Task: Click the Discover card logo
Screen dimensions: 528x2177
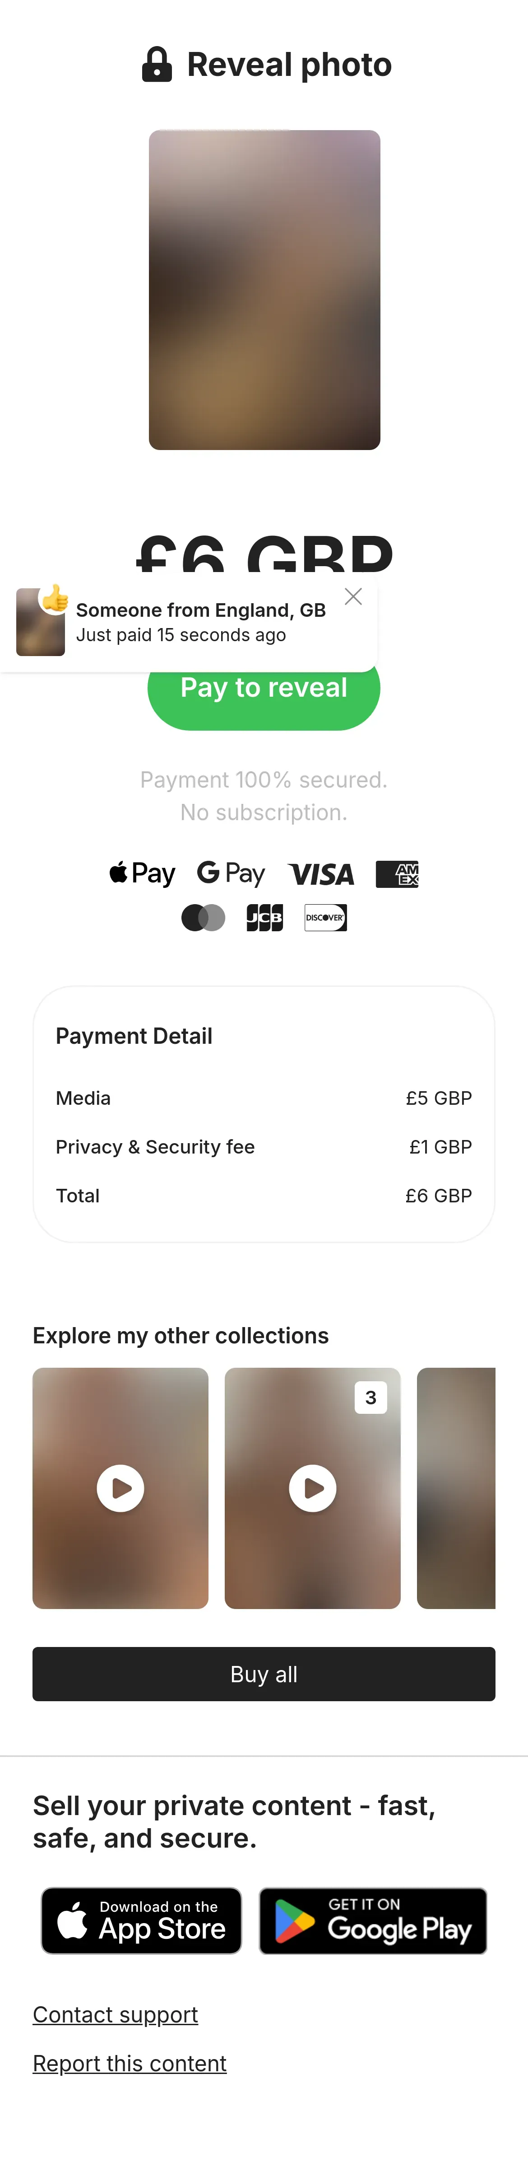Action: click(x=325, y=917)
